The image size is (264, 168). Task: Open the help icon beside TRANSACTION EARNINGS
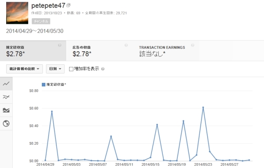click(193, 45)
